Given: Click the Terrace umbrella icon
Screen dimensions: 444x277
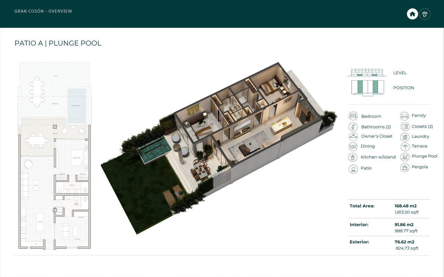Looking at the screenshot, I should 405,146.
